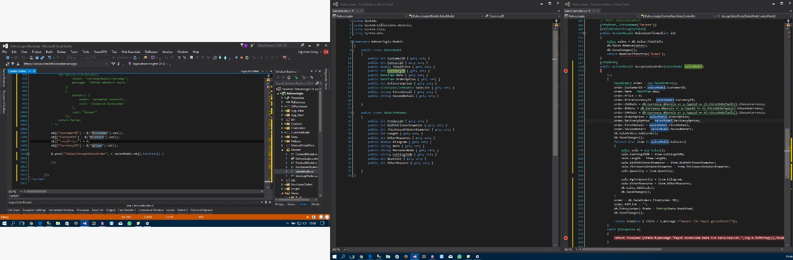This screenshot has width=793, height=260.
Task: Open the Call Stack tab
Action: 13,210
